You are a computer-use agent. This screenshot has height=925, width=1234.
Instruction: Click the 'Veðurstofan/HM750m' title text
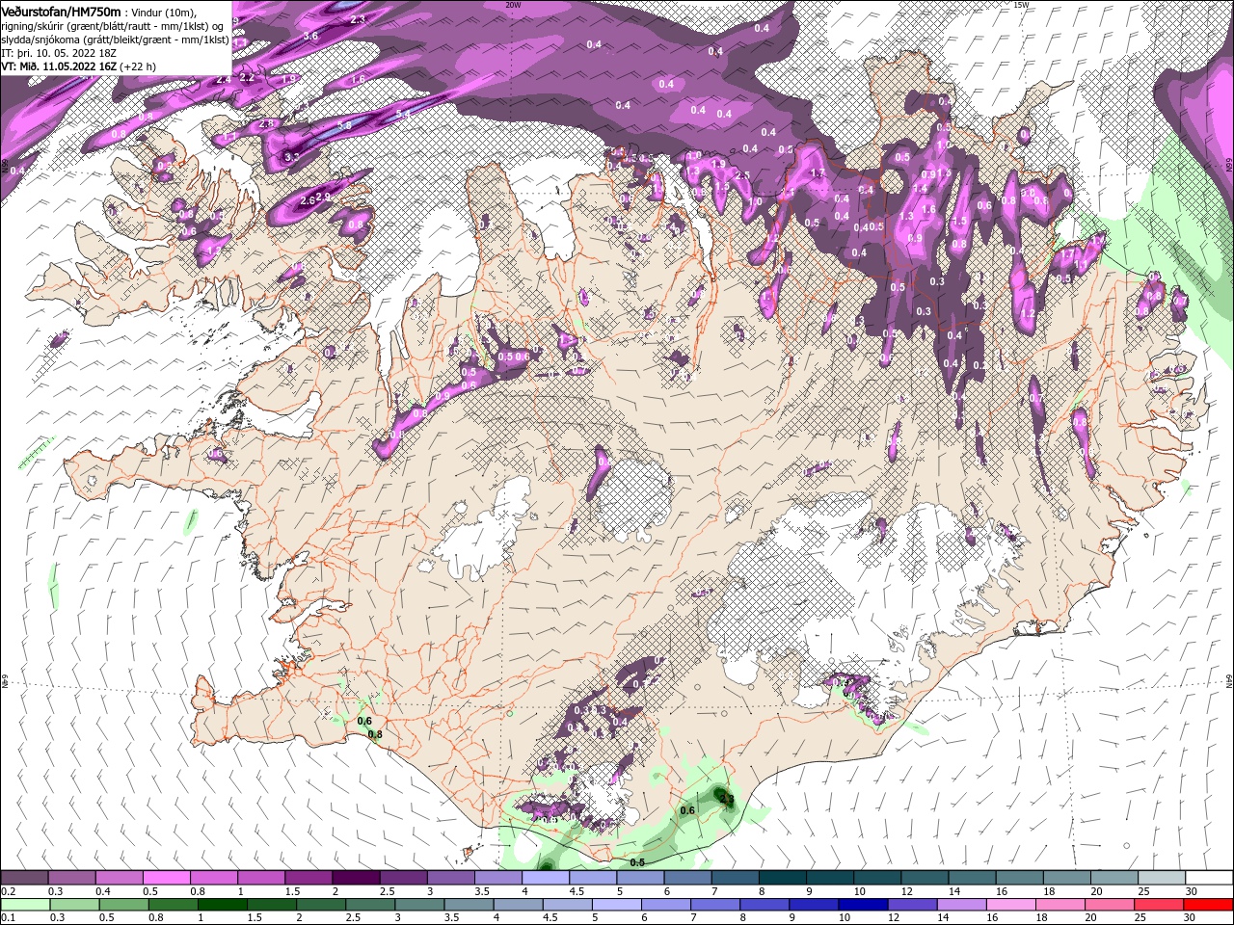(x=62, y=11)
